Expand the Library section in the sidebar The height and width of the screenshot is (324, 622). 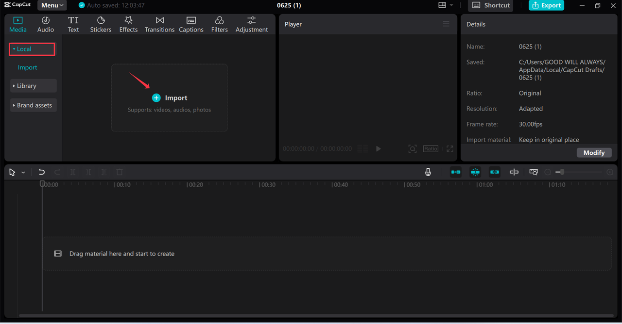pyautogui.click(x=33, y=85)
